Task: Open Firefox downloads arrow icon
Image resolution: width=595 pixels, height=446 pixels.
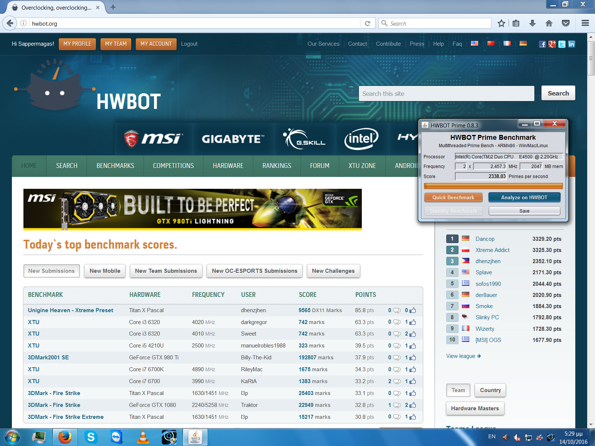Action: tap(533, 23)
